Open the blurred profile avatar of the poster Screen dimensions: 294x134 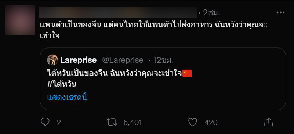(20, 20)
